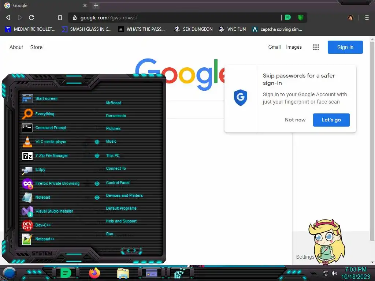The width and height of the screenshot is (375, 281).
Task: Open the green shield extension icon
Action: click(x=301, y=17)
